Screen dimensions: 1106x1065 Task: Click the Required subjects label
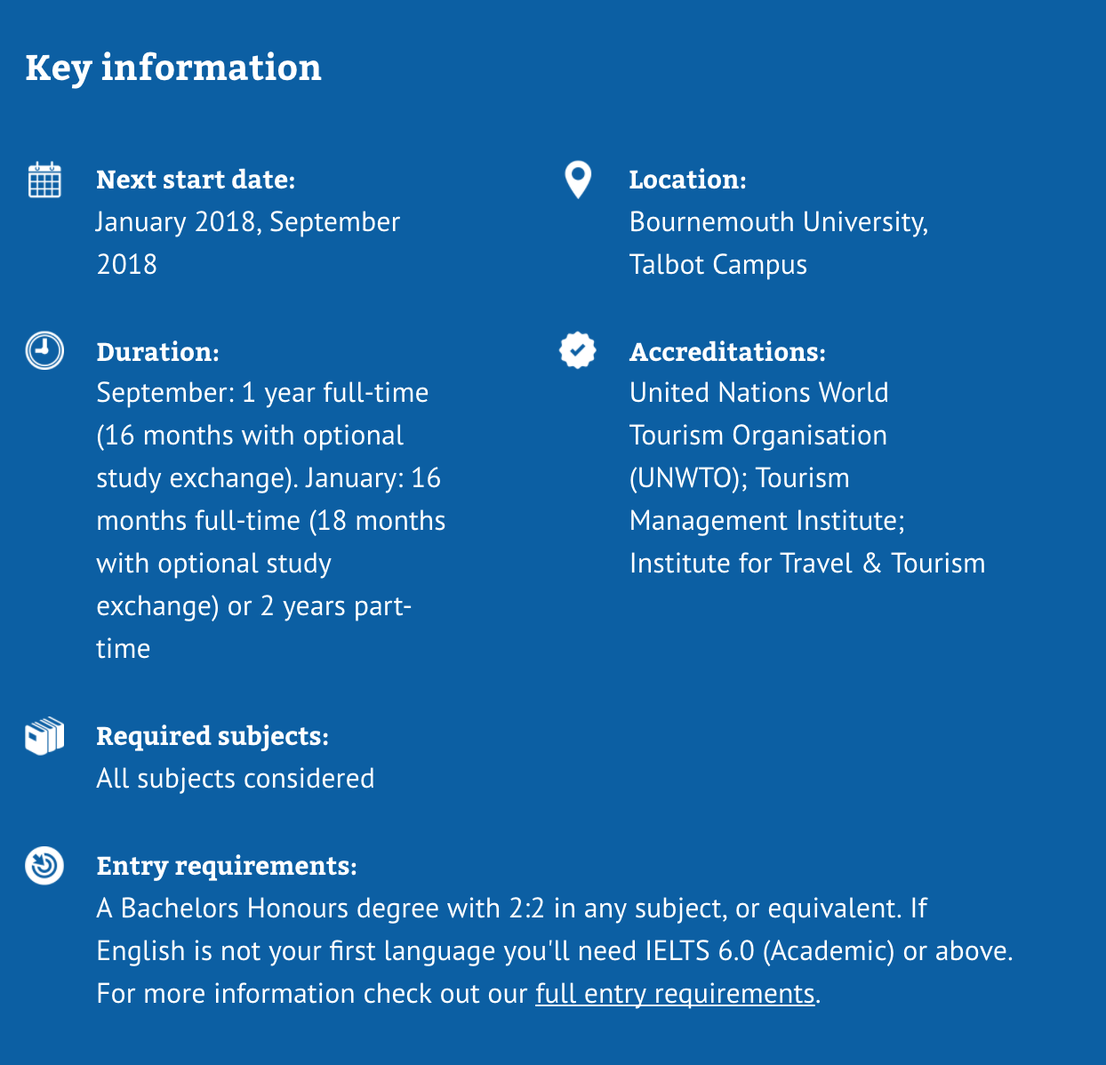click(x=212, y=736)
